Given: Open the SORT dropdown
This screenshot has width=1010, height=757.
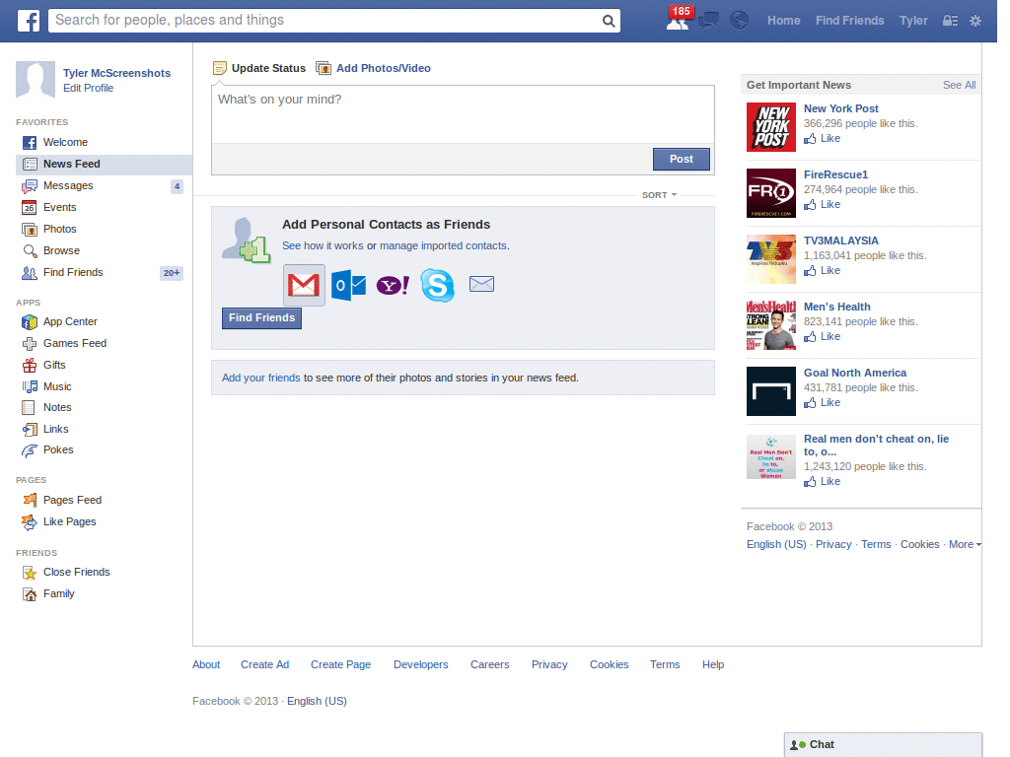Looking at the screenshot, I should coord(659,195).
